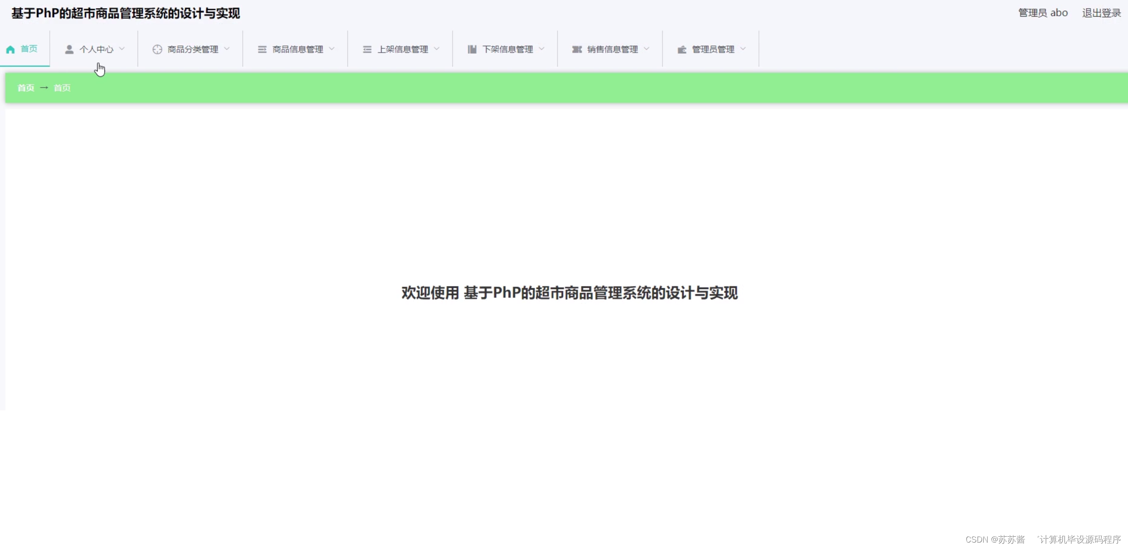Expand the 管理员管理 dropdown chevron
The image size is (1128, 548).
point(743,49)
